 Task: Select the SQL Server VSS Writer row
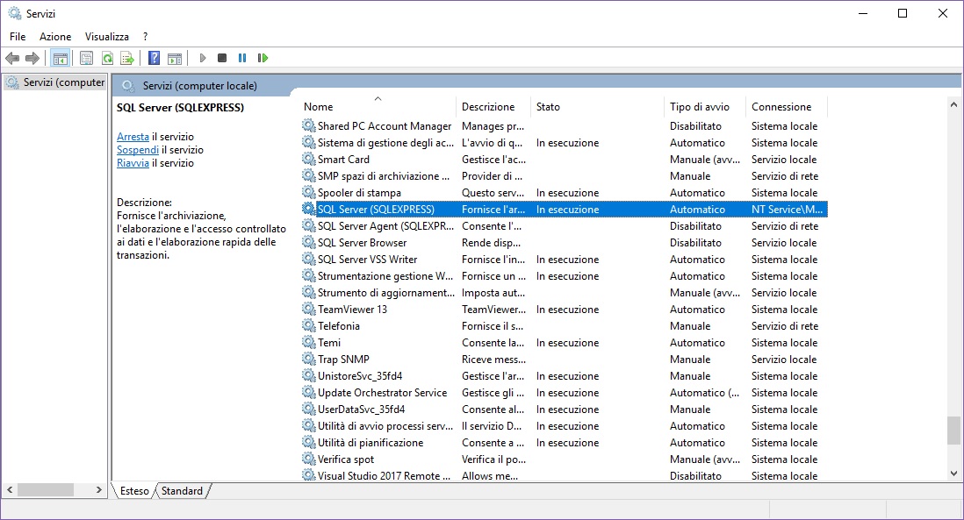[565, 259]
